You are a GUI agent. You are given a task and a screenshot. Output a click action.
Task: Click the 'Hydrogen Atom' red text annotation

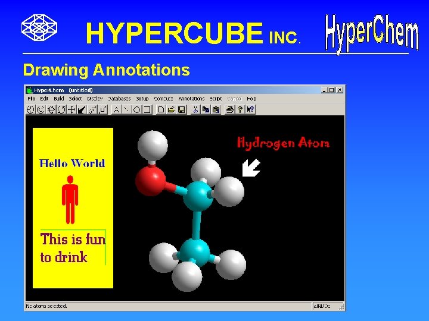coord(284,143)
